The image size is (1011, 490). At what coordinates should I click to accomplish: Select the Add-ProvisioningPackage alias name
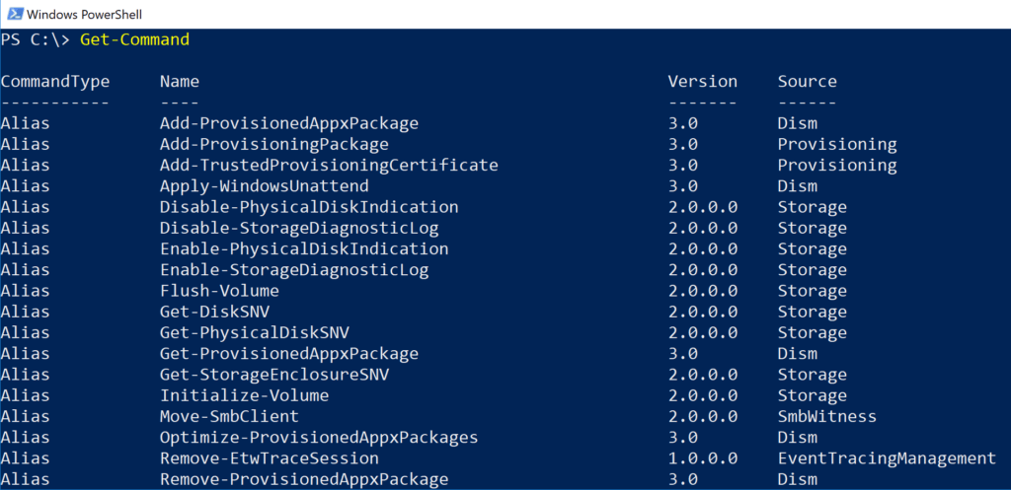(x=273, y=145)
